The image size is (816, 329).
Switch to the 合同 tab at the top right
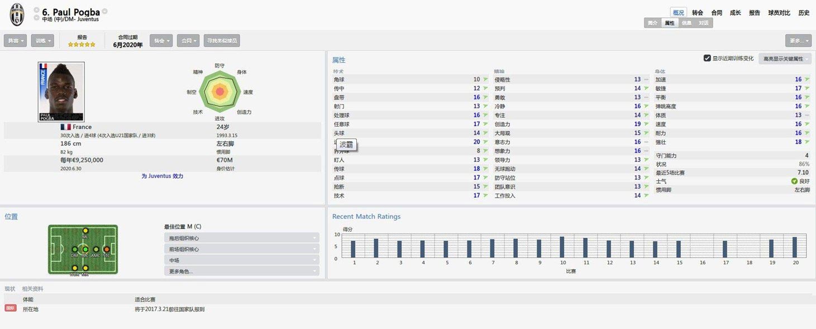click(717, 13)
